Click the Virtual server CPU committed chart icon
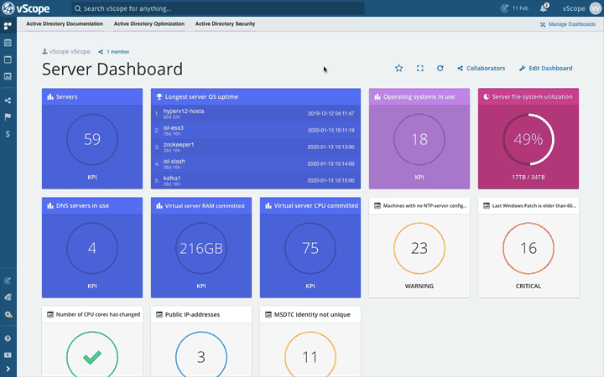The width and height of the screenshot is (604, 377). coord(268,205)
